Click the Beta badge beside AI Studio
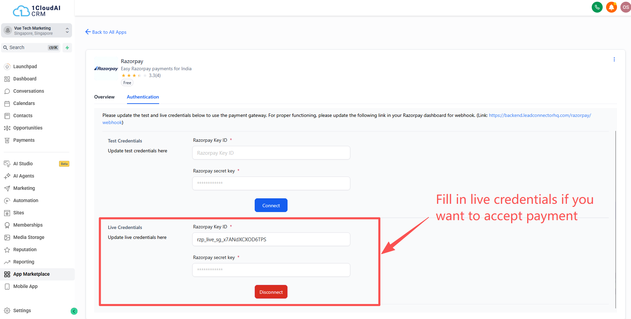Viewport: 631px width, 319px height. coord(64,164)
